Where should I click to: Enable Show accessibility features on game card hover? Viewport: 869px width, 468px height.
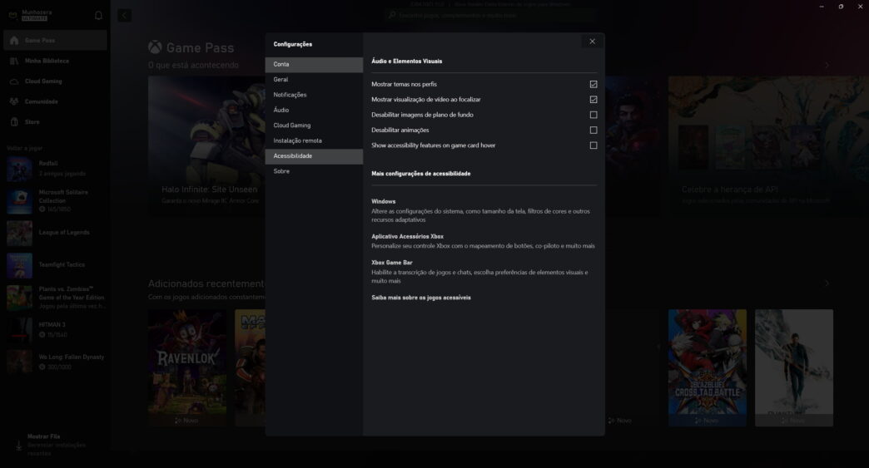point(593,145)
